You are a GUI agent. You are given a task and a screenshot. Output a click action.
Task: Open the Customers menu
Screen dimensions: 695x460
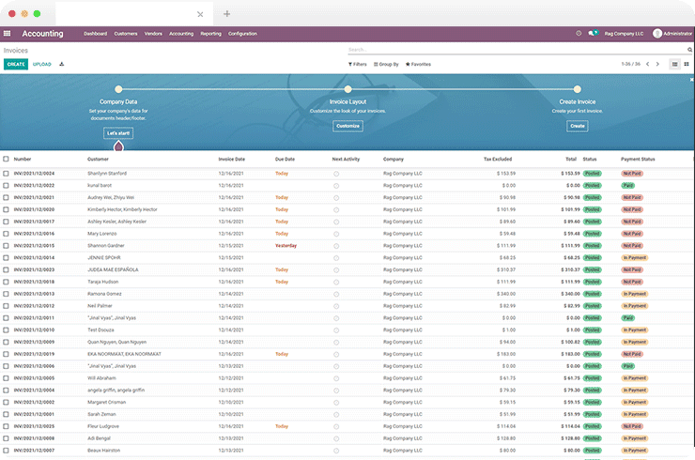click(126, 34)
